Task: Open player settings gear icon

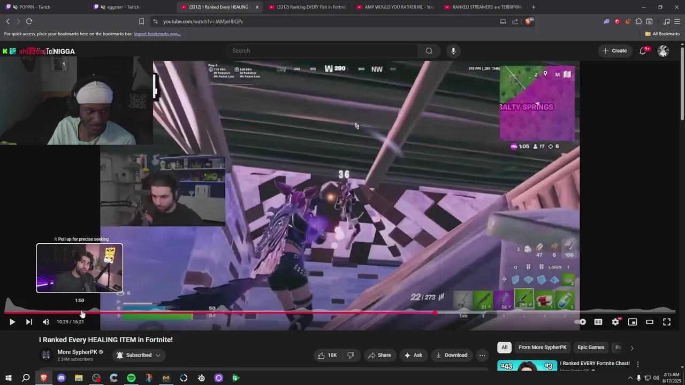Action: point(615,322)
